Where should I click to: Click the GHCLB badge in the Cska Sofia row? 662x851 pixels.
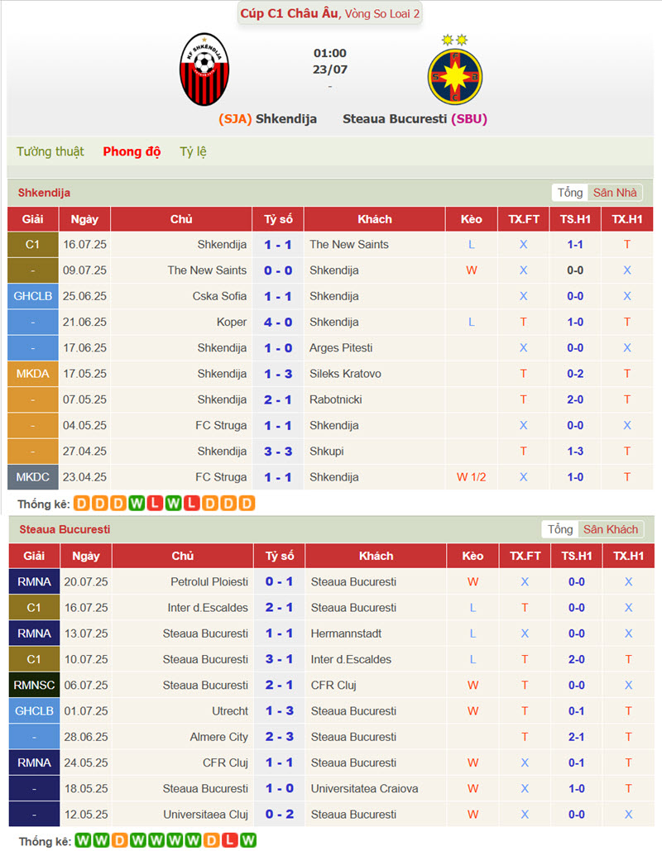pos(32,296)
